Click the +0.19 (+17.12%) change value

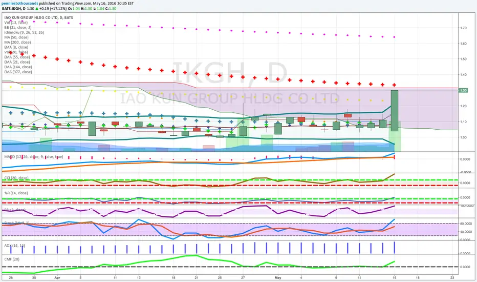(53, 9)
